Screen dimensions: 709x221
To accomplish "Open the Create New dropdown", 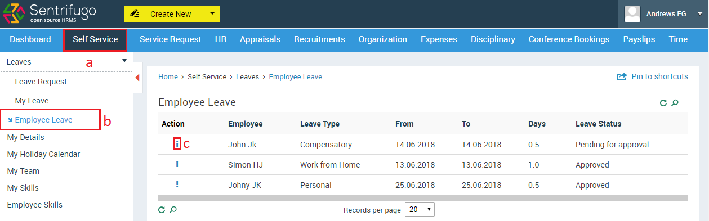I will point(172,13).
